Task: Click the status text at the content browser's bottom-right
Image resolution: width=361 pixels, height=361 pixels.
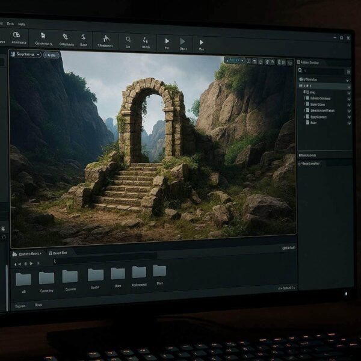Action: coord(286,288)
